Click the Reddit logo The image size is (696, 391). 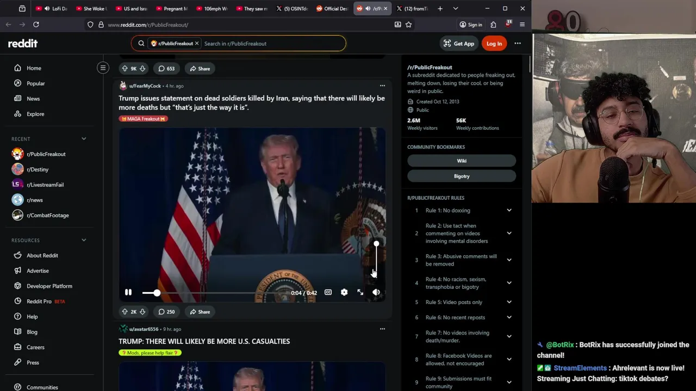23,43
